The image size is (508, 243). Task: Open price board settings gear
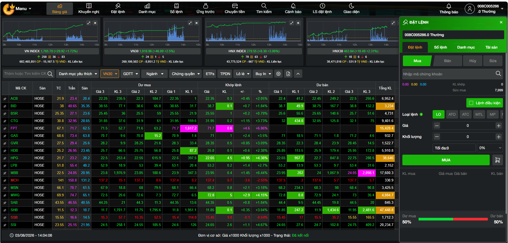coord(278,74)
